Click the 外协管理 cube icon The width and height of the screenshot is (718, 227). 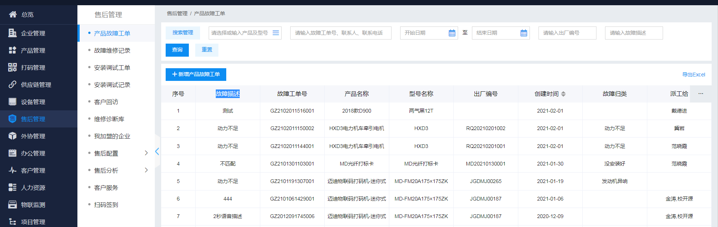pos(12,136)
